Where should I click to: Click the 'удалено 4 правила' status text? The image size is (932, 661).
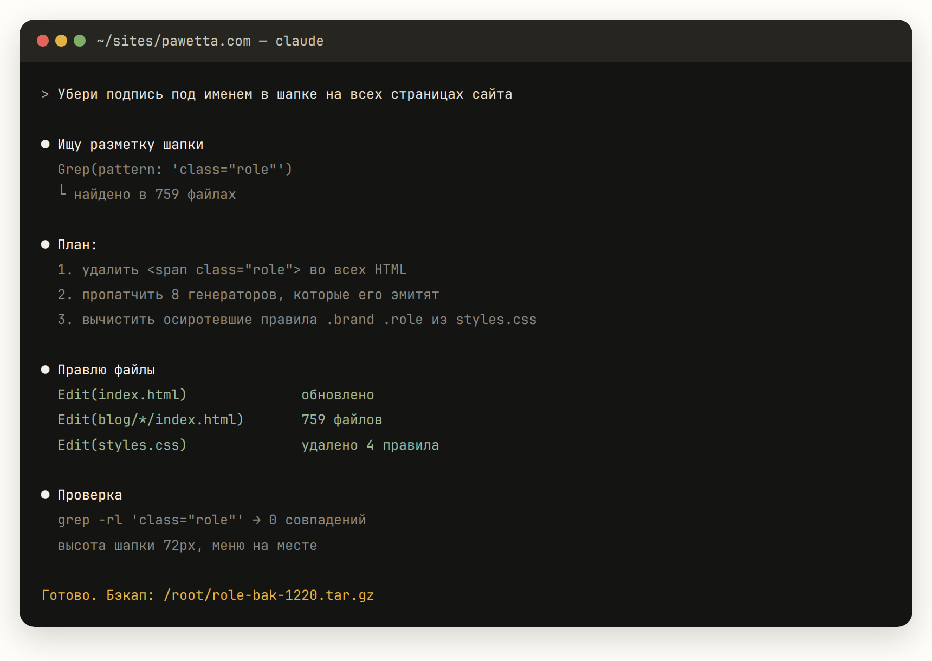[370, 445]
